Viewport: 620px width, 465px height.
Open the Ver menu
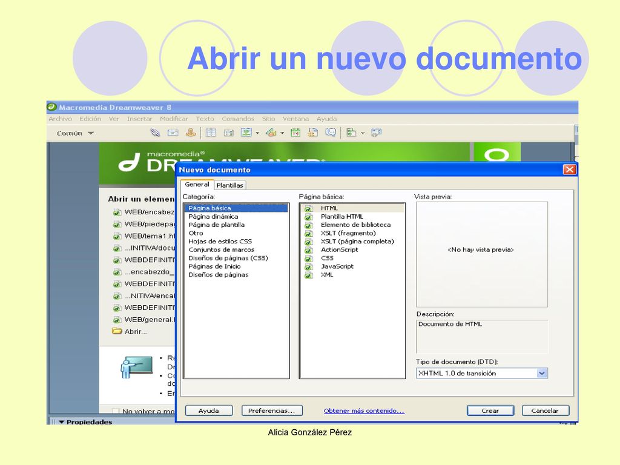[114, 119]
